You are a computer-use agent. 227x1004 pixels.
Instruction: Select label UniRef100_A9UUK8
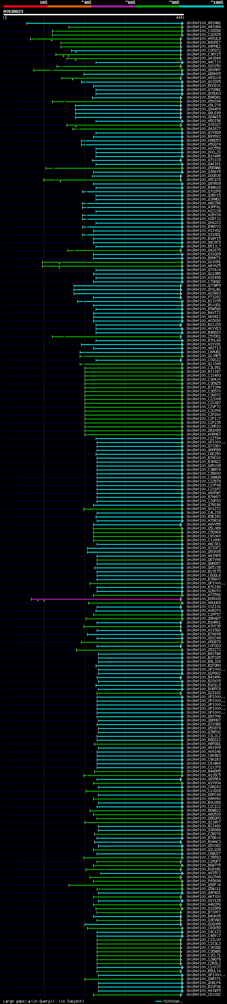[203, 603]
